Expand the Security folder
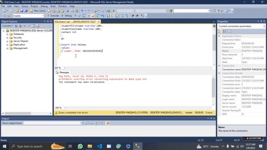Screen dimensions: 267x150 (8, 38)
